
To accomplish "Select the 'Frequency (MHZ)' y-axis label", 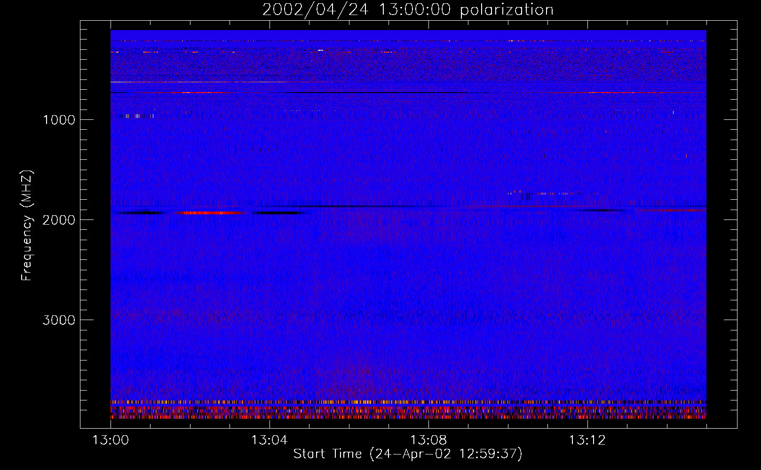I will [x=27, y=226].
